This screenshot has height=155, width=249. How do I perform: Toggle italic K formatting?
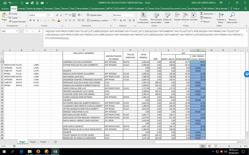34,20
